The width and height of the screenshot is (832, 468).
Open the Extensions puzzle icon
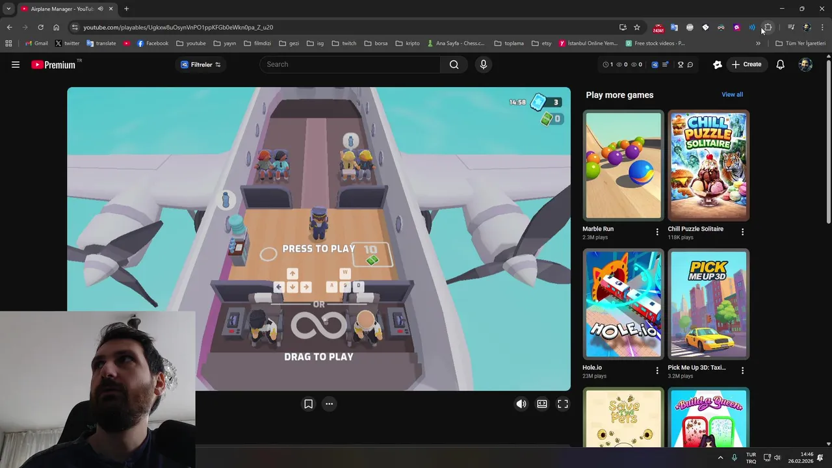click(x=768, y=27)
